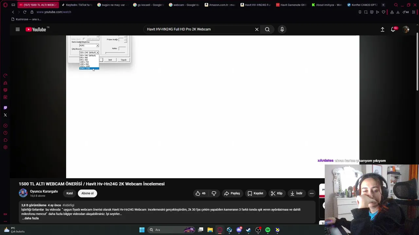The height and width of the screenshot is (235, 419).
Task: Open OBS Studio from the taskbar
Action: coord(258,230)
